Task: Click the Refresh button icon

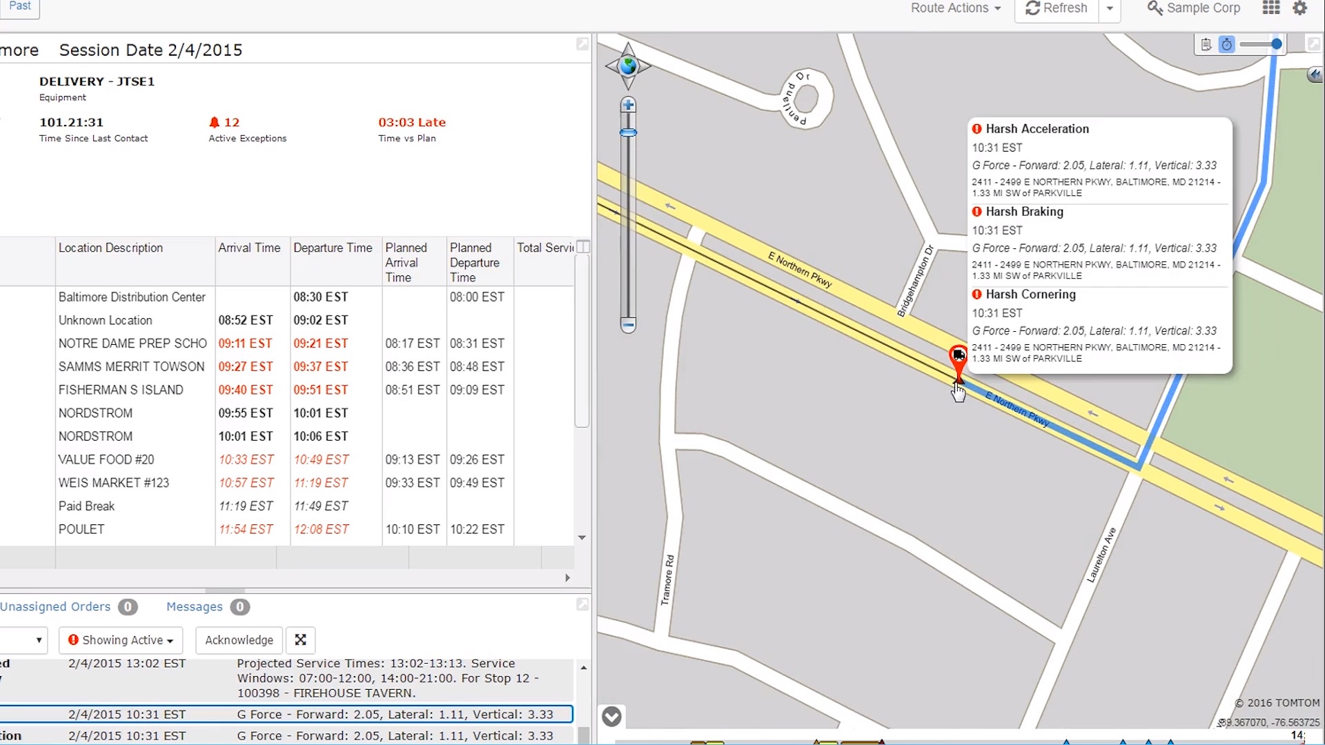Action: tap(1033, 9)
